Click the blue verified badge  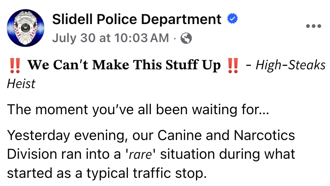pyautogui.click(x=232, y=18)
